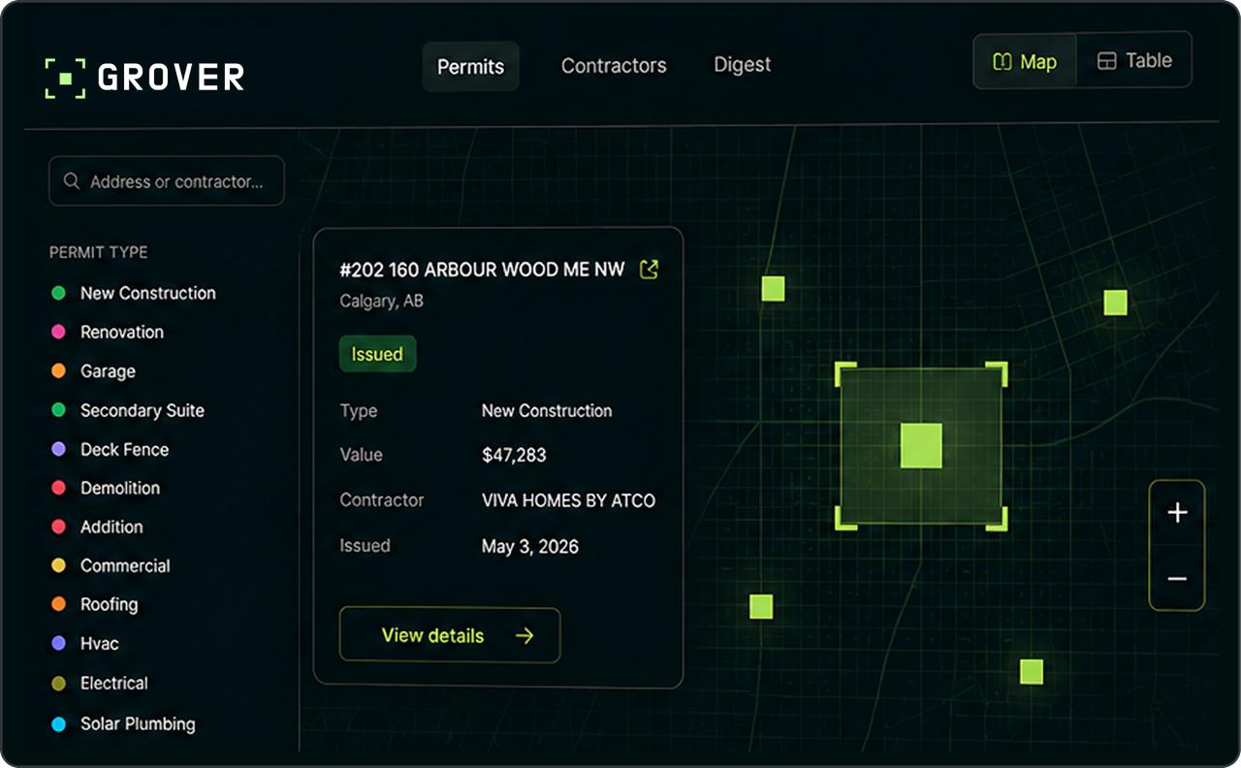This screenshot has height=768, width=1241.
Task: Filter by Roofing permit type
Action: click(94, 604)
